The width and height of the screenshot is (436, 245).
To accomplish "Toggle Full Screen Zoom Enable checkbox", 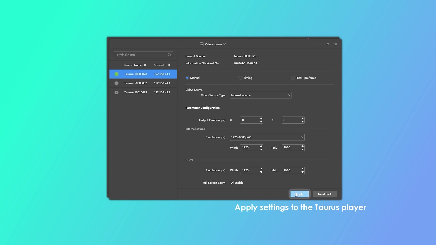I will 232,183.
